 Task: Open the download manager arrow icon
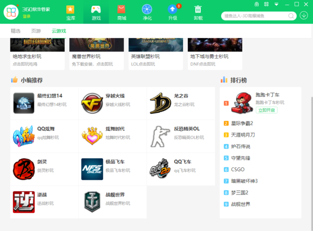(x=304, y=15)
